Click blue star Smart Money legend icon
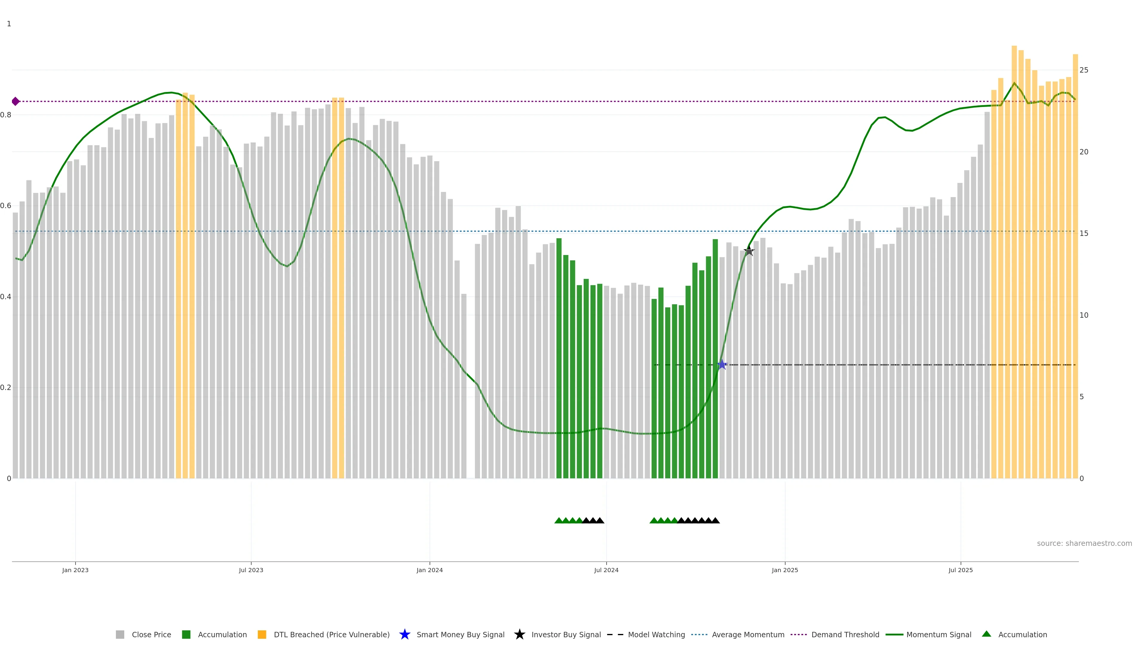The width and height of the screenshot is (1147, 645). 404,634
